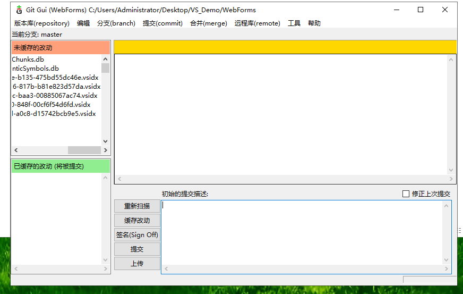The height and width of the screenshot is (294, 463).
Task: Open the 合并(merge) menu
Action: [209, 23]
